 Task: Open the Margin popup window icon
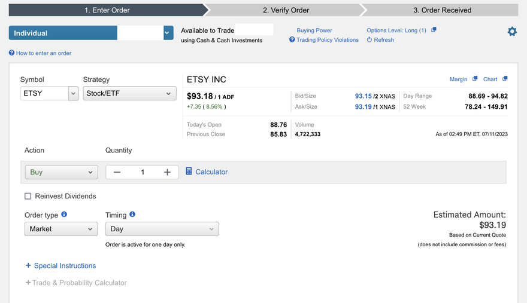pos(474,79)
